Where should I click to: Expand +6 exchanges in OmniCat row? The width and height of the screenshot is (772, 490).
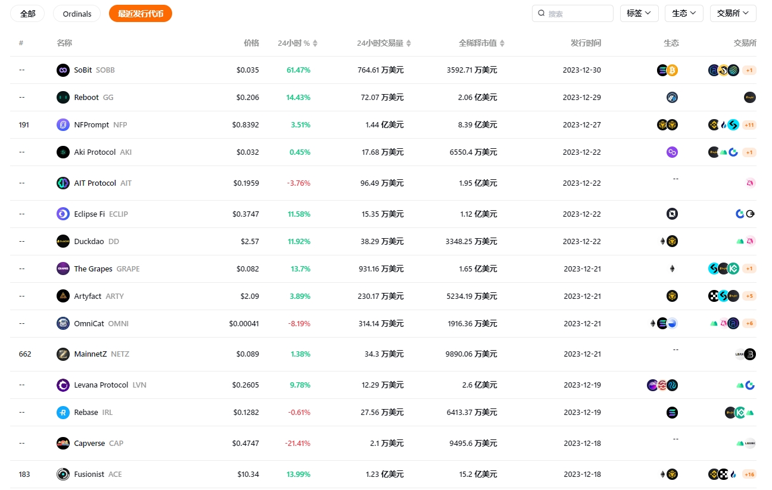tap(749, 324)
